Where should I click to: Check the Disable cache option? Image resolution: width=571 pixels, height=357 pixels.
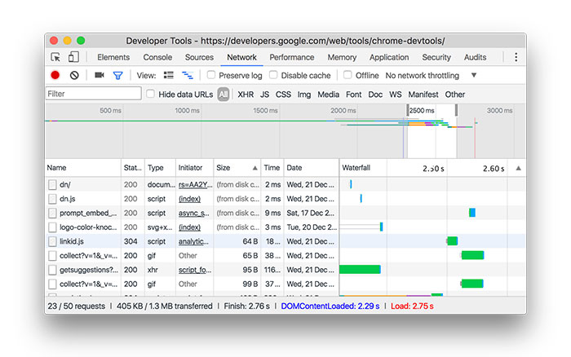(275, 75)
